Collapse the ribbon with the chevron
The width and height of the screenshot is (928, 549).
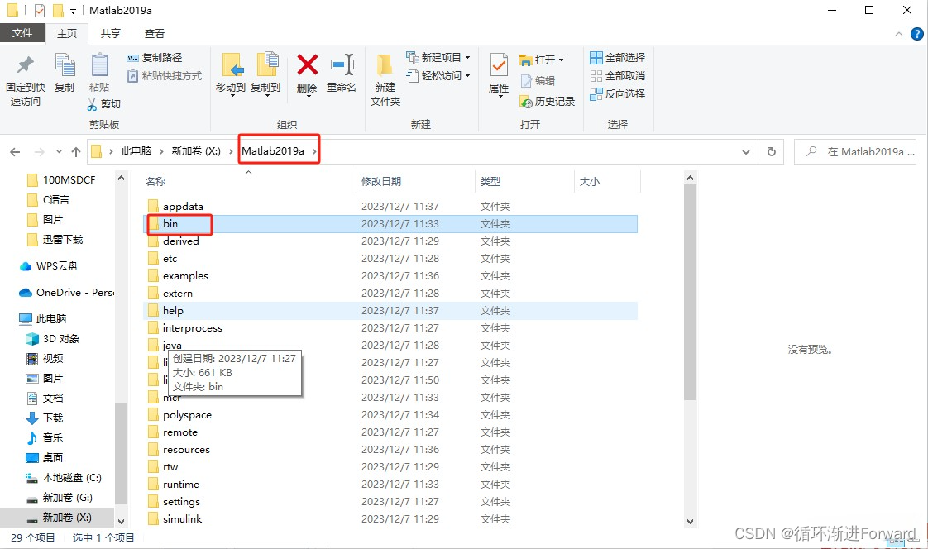click(x=898, y=35)
